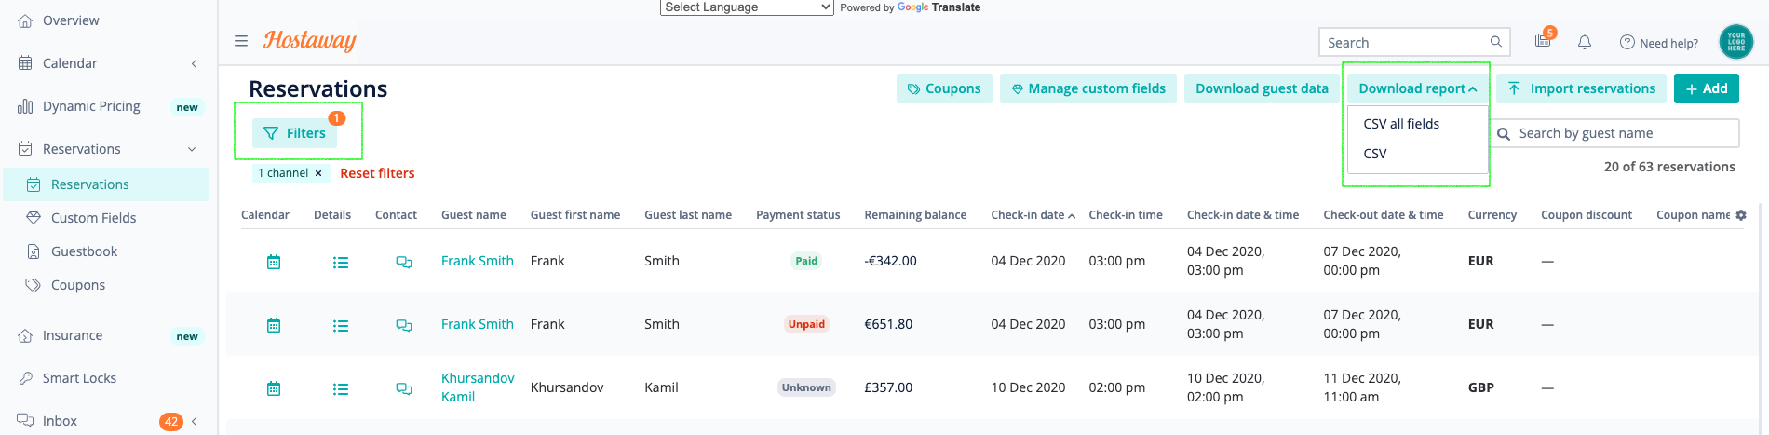The width and height of the screenshot is (1769, 435).
Task: Click Google Translate link
Action: pyautogui.click(x=939, y=7)
